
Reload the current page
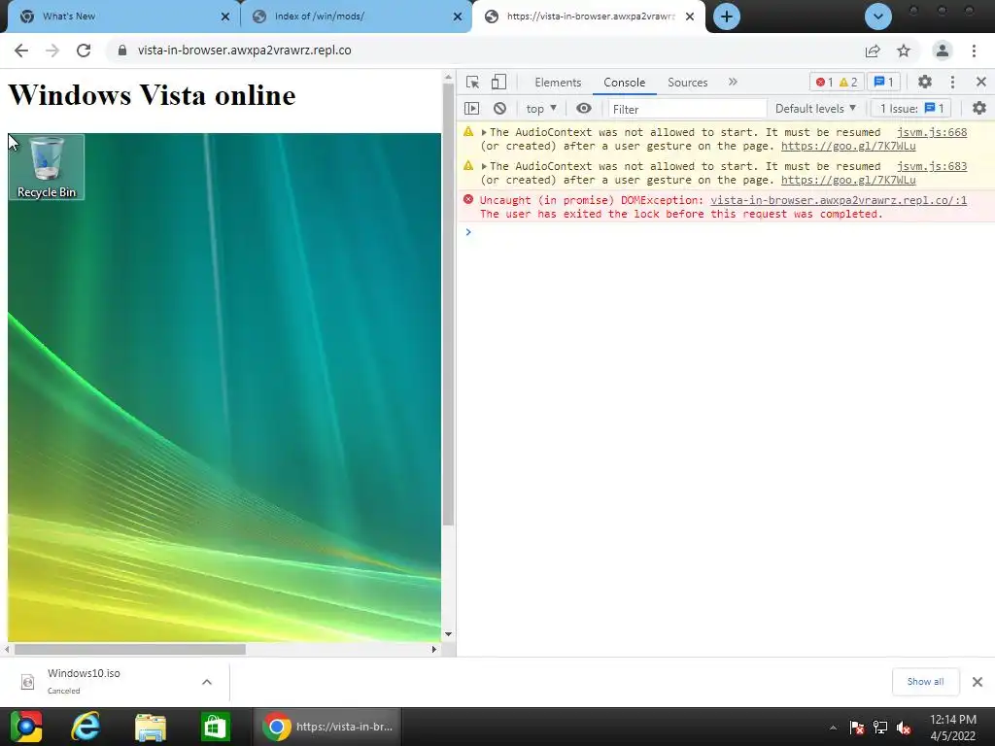(x=84, y=51)
